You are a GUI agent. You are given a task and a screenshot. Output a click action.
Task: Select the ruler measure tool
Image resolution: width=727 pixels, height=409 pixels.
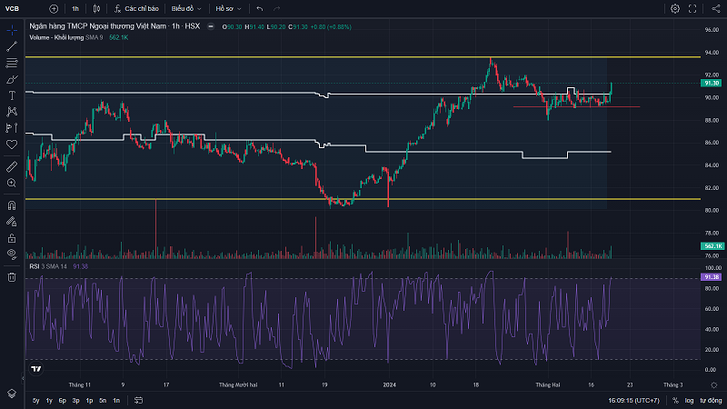(x=12, y=166)
